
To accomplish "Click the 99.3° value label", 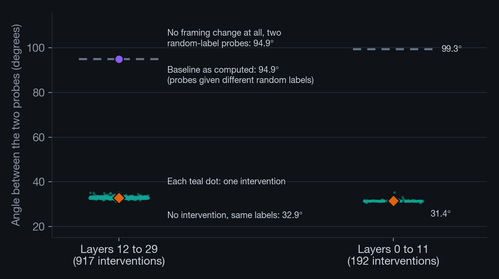I will coord(452,49).
